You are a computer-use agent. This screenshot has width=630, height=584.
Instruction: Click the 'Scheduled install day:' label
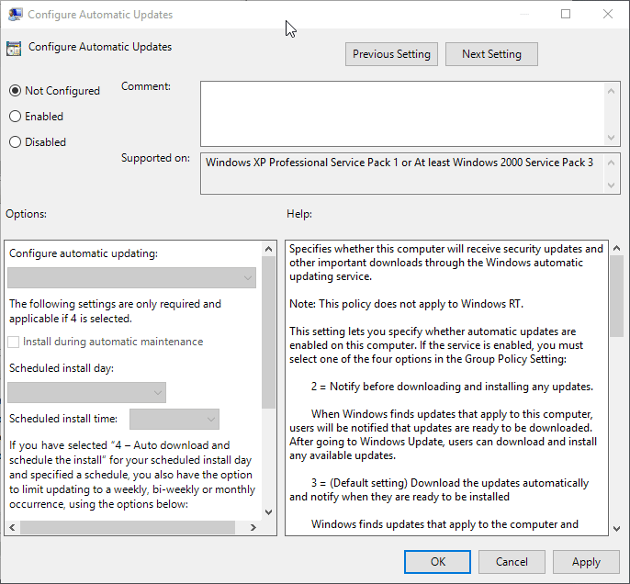(x=62, y=368)
